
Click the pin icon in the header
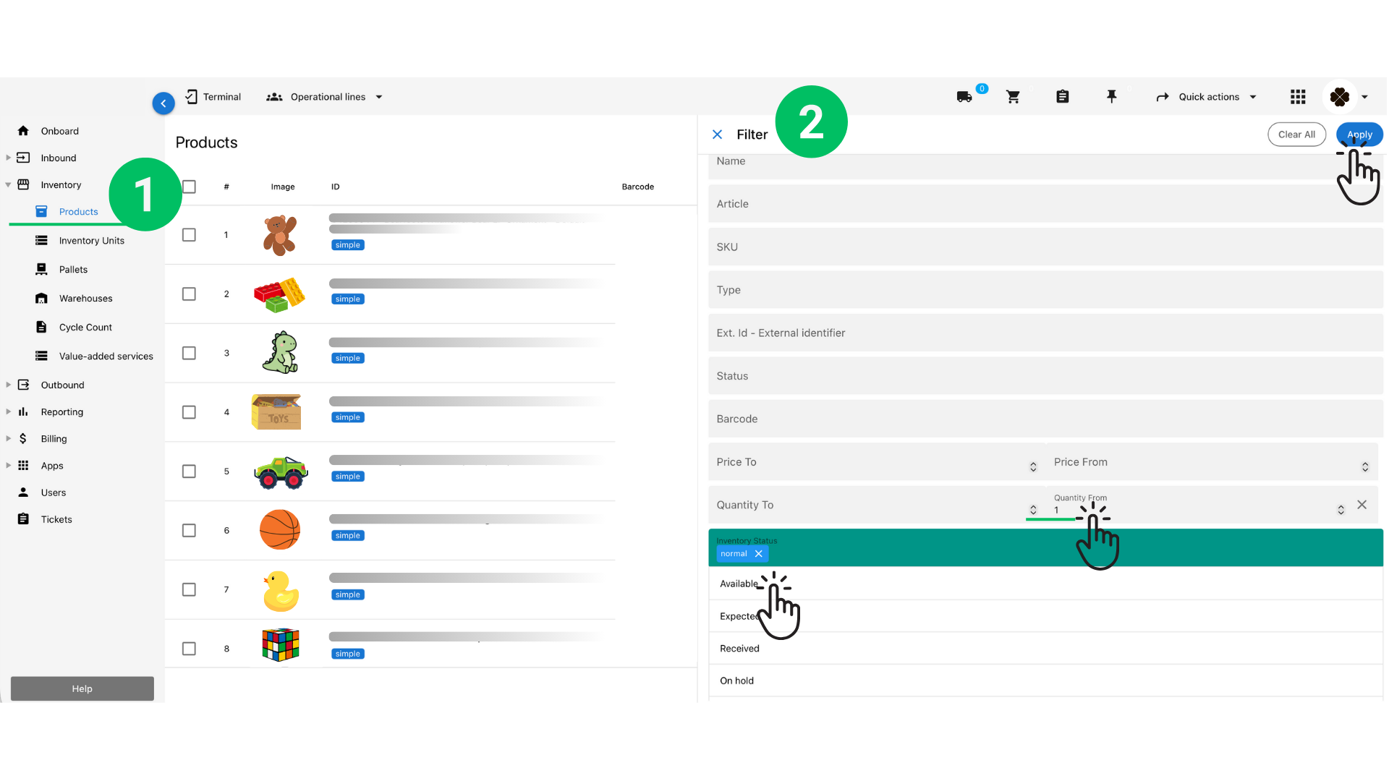[x=1112, y=96]
